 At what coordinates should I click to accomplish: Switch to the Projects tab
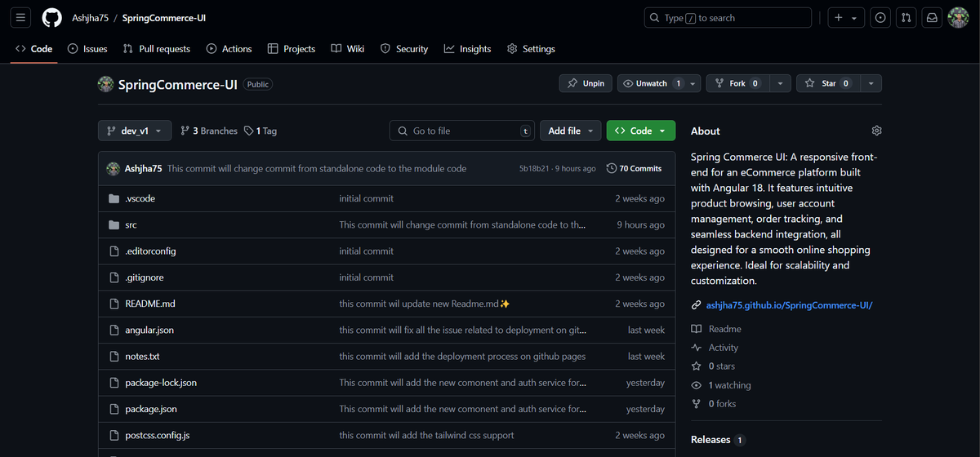292,49
